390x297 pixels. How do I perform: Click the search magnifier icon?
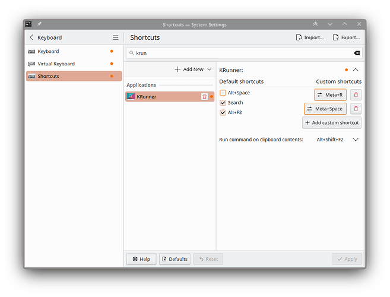tap(132, 53)
